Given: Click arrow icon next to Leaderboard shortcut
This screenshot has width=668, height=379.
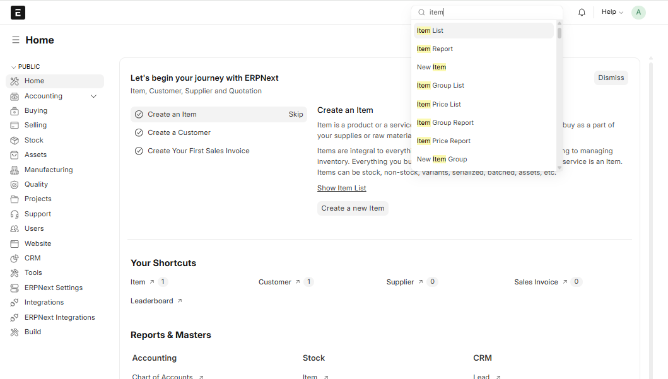Looking at the screenshot, I should point(180,301).
